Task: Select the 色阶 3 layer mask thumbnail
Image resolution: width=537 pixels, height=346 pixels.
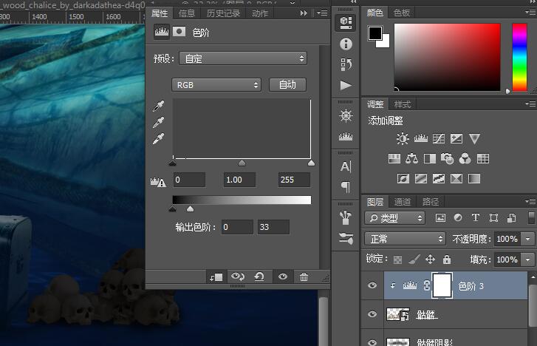Action: click(x=442, y=285)
